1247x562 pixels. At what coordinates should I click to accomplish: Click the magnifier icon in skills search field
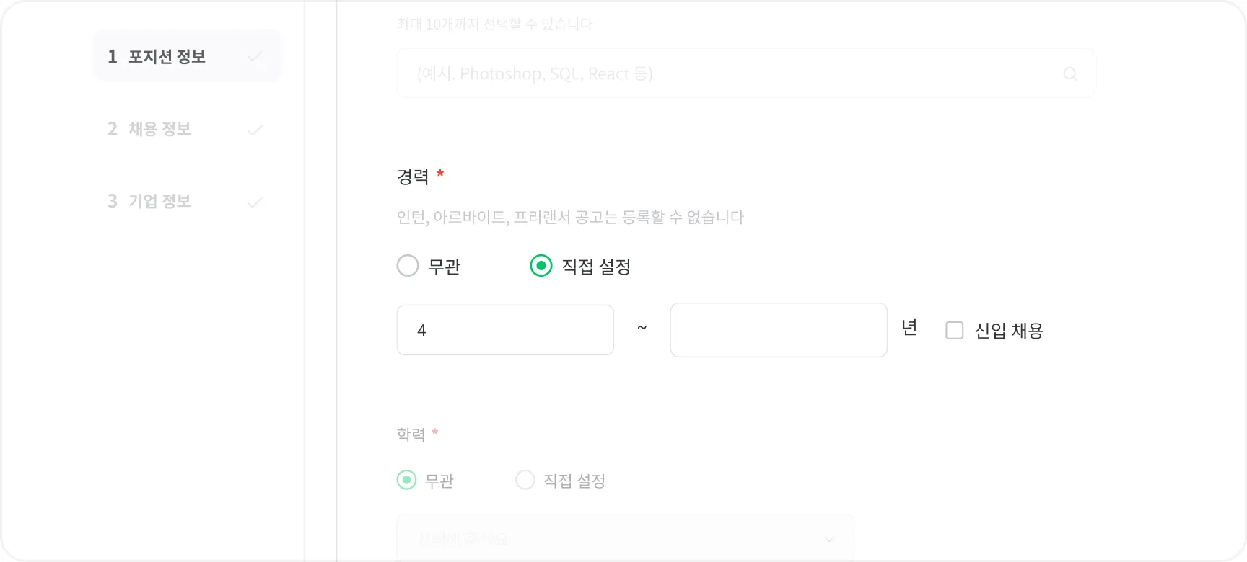click(x=1069, y=73)
